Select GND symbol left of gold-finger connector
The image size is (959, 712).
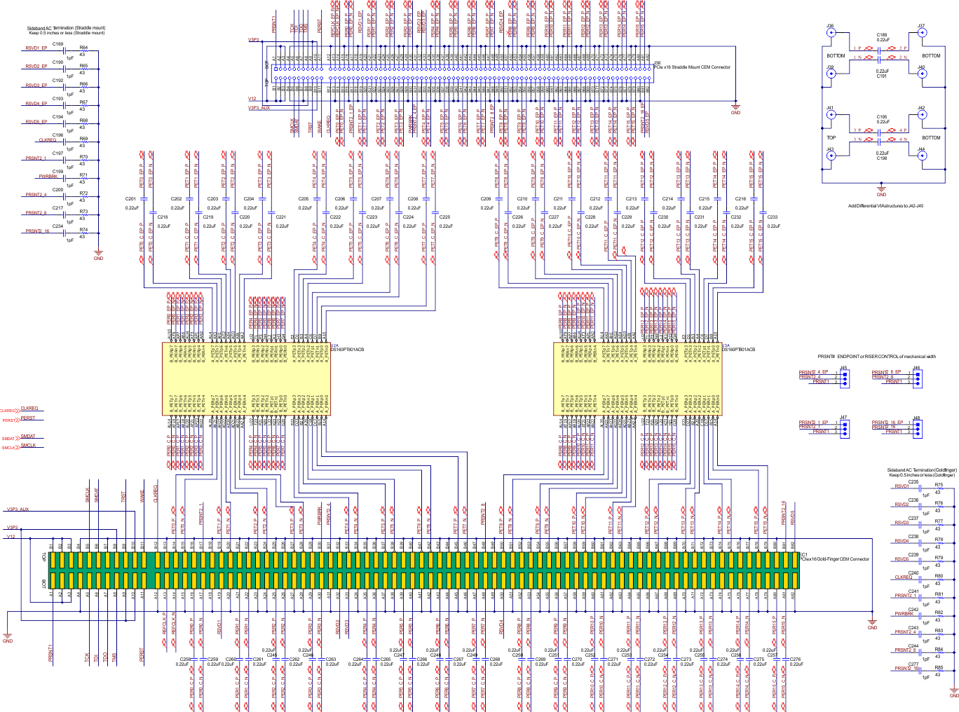pyautogui.click(x=8, y=637)
